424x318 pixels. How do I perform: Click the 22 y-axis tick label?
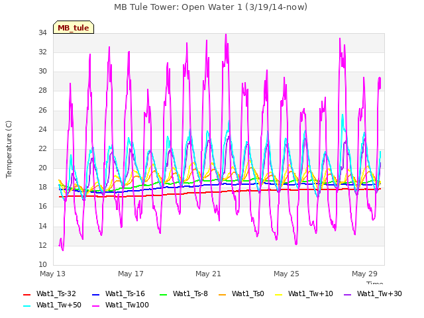tap(42, 148)
